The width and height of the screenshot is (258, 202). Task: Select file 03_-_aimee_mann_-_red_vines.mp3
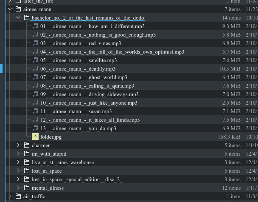pyautogui.click(x=81, y=43)
